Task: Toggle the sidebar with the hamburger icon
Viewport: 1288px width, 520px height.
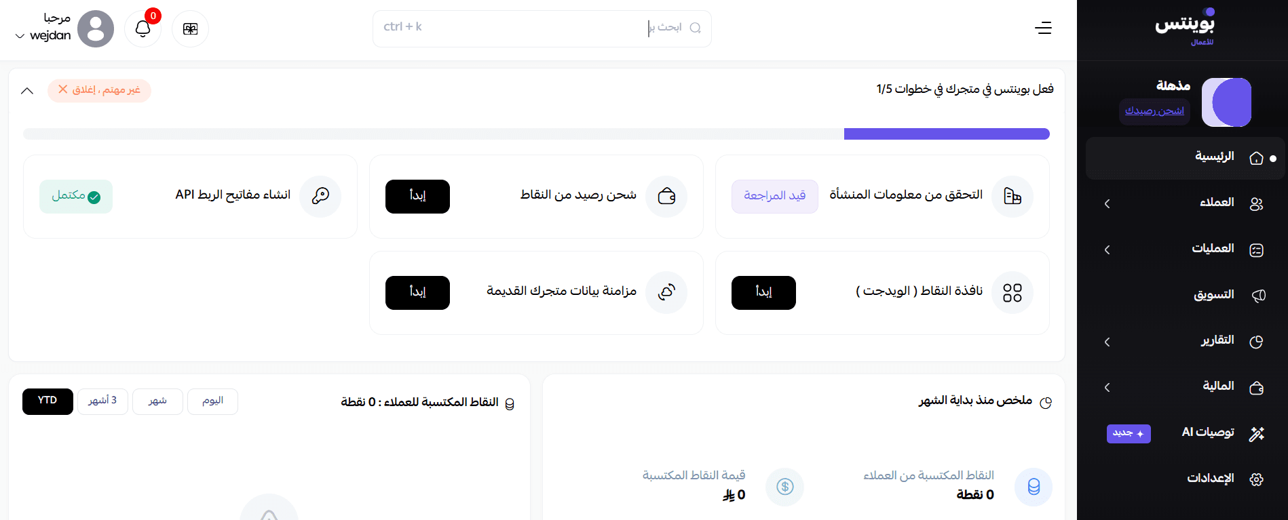Action: [x=1043, y=28]
